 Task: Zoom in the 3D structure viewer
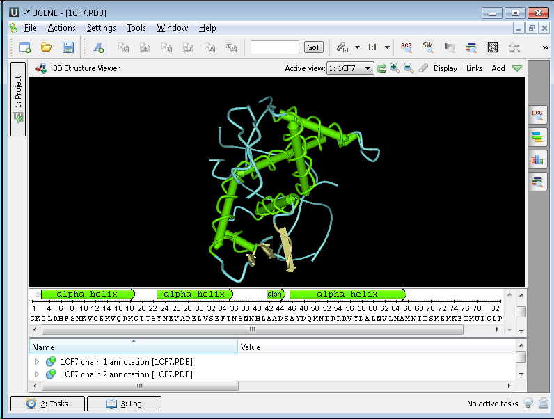click(395, 68)
